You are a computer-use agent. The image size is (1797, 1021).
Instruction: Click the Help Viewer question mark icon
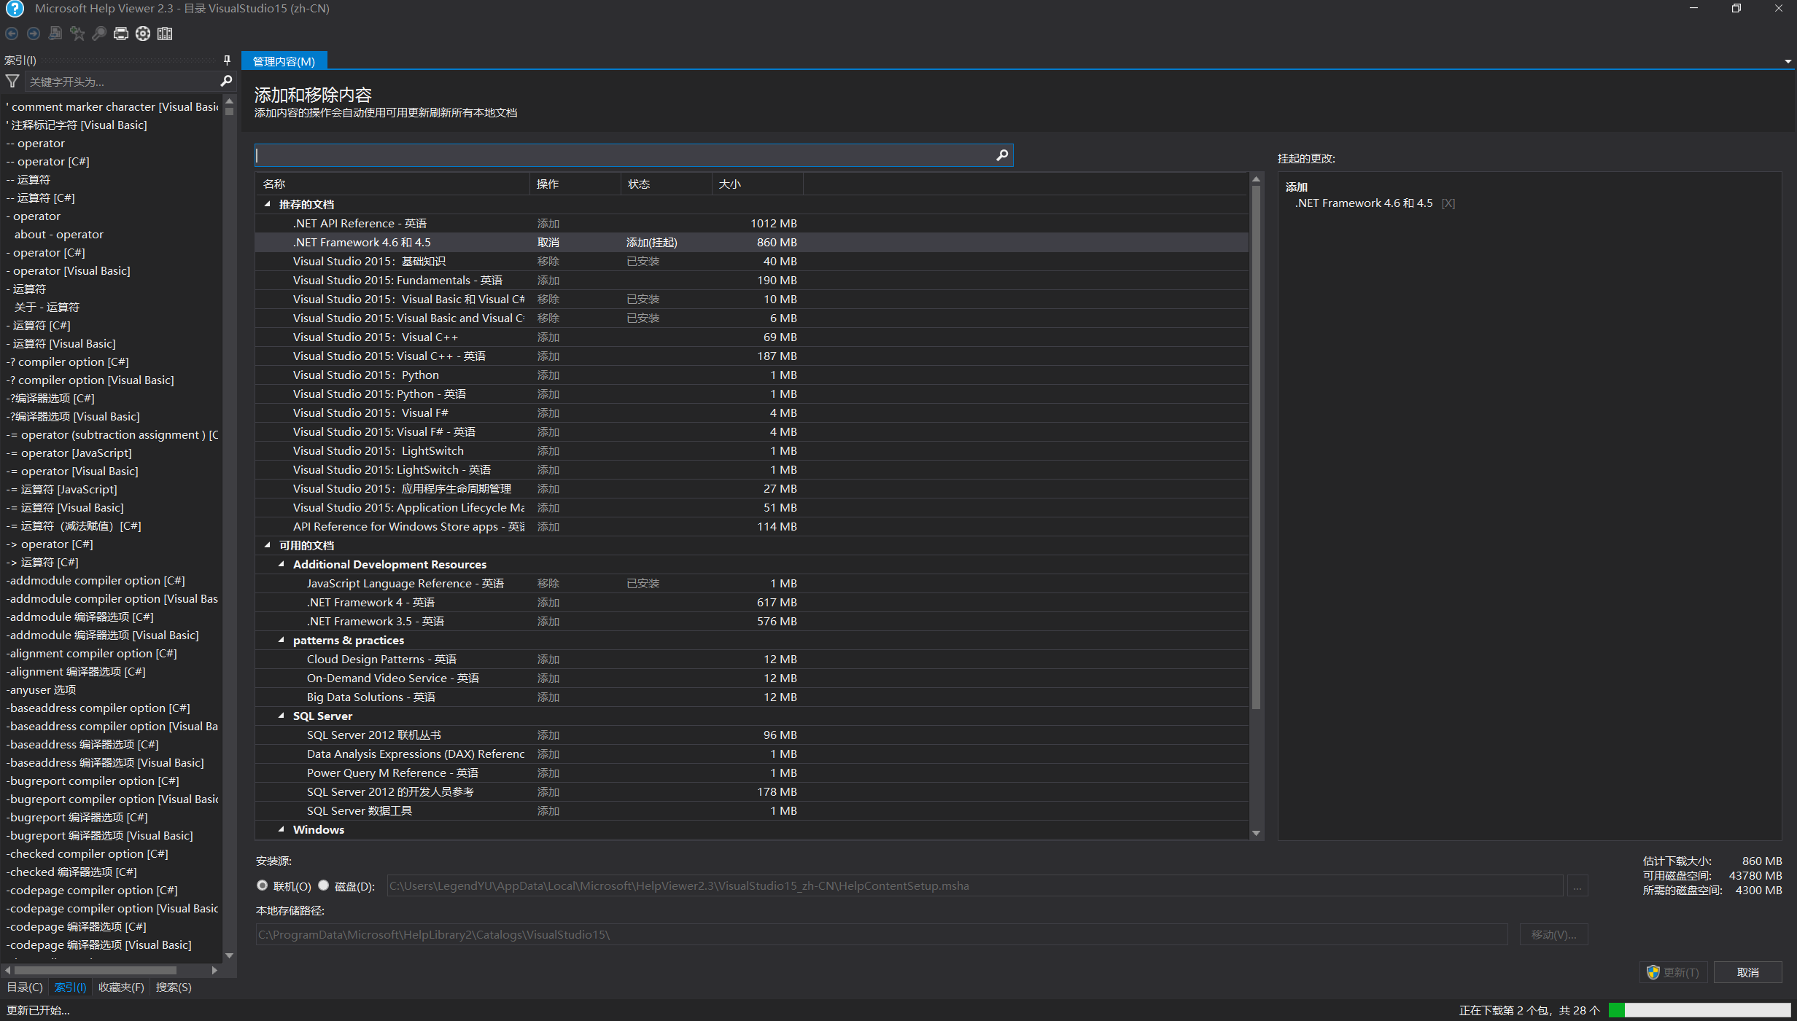coord(15,9)
